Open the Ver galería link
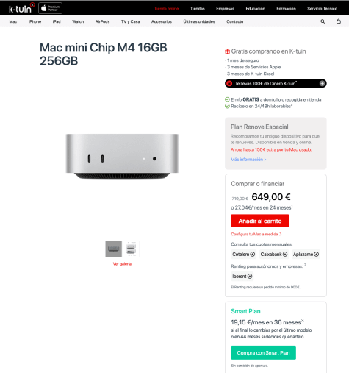 click(122, 264)
